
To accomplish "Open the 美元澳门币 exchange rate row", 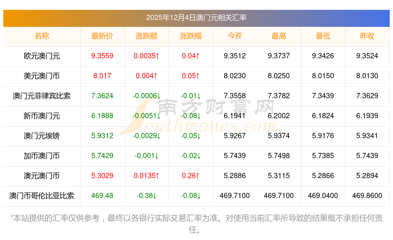I will [x=42, y=76].
